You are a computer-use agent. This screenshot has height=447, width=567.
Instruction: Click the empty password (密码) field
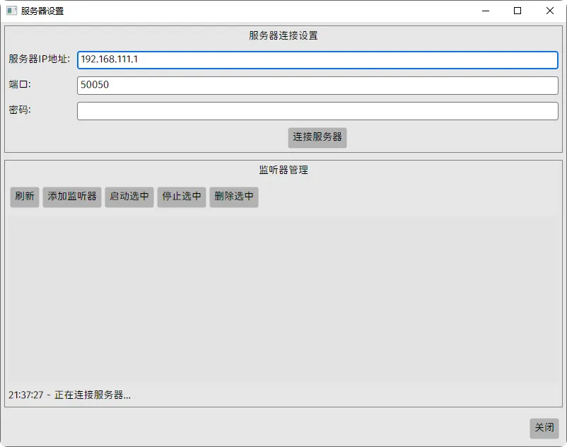coord(317,111)
